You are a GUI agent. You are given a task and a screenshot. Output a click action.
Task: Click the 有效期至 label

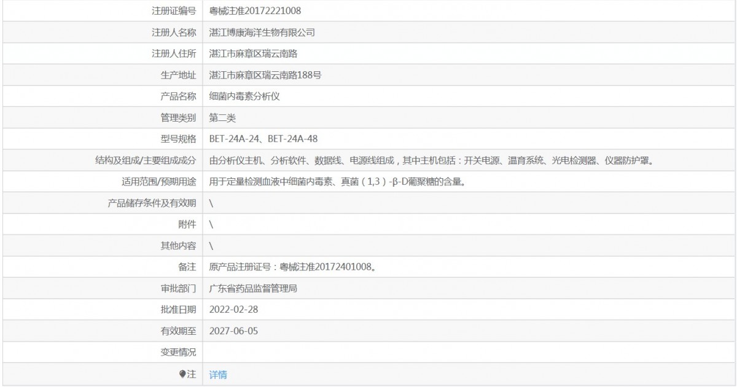coord(178,331)
